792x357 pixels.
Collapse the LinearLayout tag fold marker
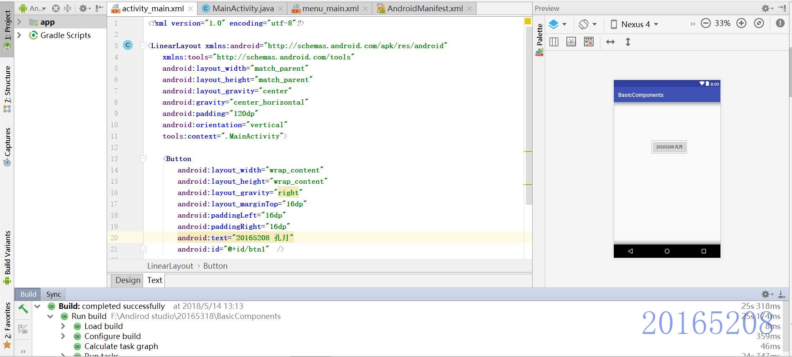[x=143, y=45]
